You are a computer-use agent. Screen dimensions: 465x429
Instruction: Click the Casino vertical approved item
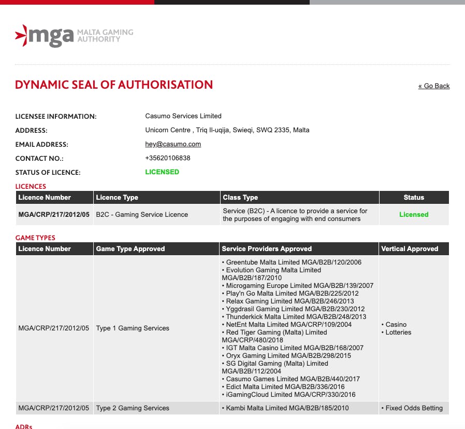click(x=394, y=324)
